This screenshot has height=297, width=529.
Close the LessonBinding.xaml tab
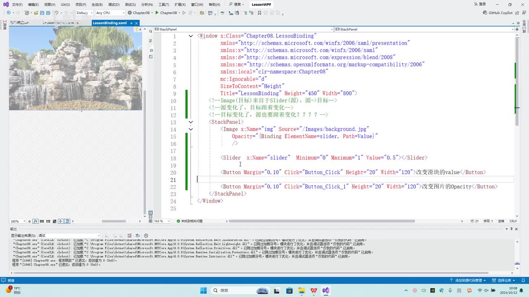pos(137,23)
